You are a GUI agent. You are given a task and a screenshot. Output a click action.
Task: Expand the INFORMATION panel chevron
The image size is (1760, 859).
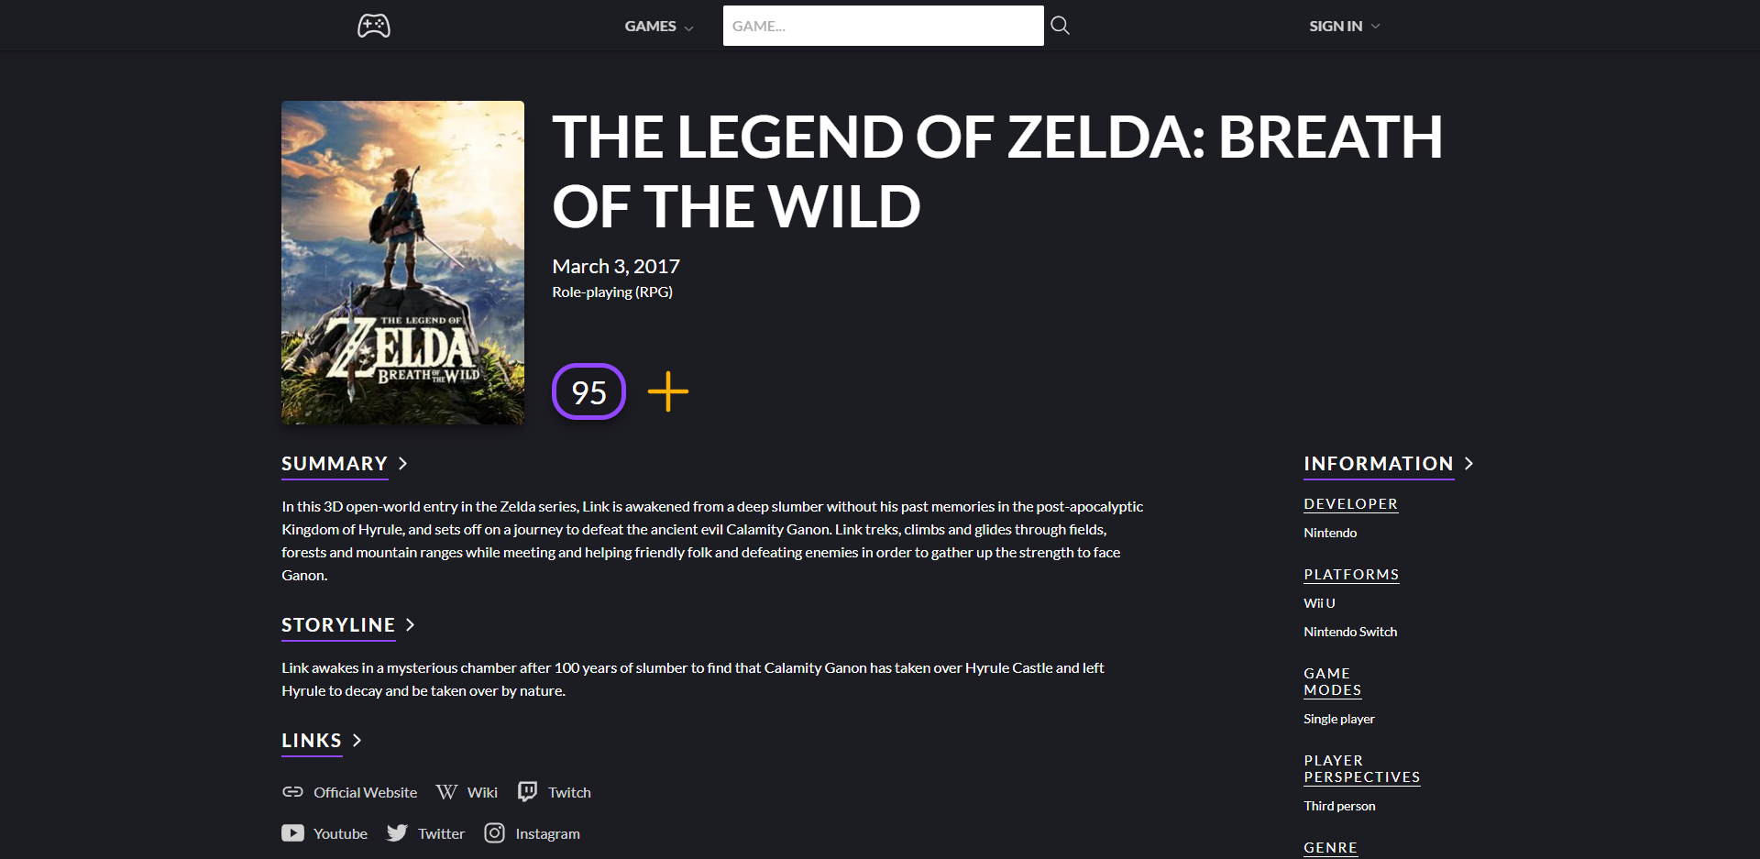click(x=1470, y=464)
